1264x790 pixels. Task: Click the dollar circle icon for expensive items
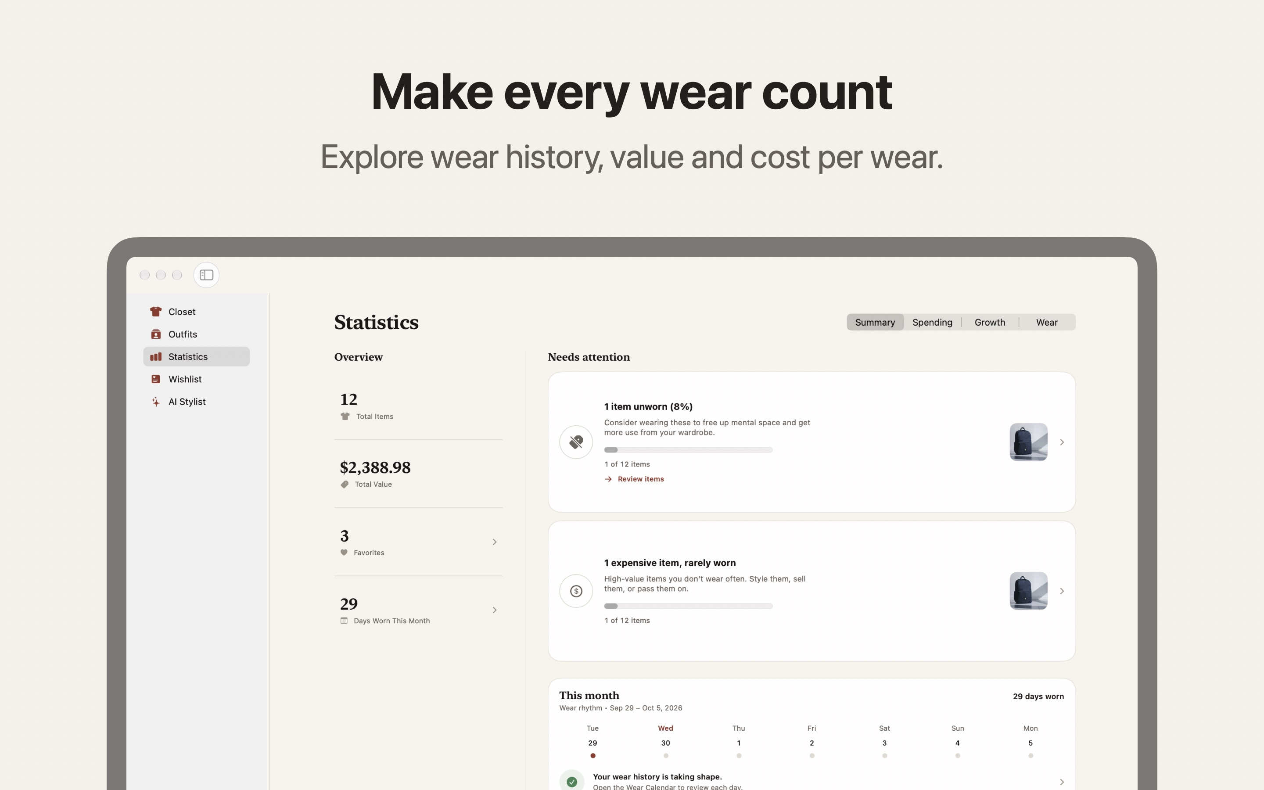(576, 591)
